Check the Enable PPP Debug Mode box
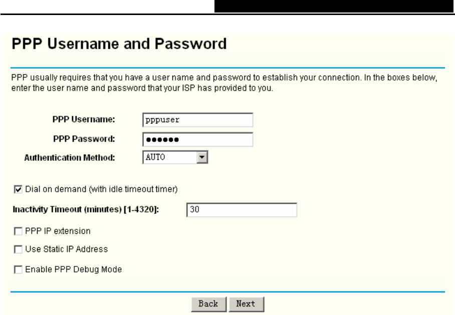The image size is (455, 315). point(18,269)
